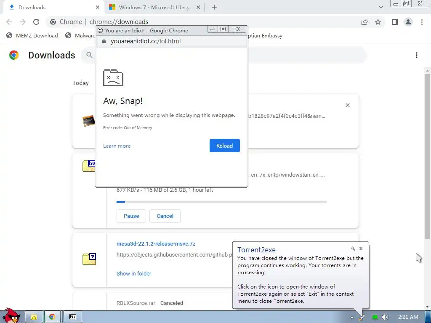Click the Error code: Out of Memory text
The height and width of the screenshot is (323, 431).
point(128,128)
